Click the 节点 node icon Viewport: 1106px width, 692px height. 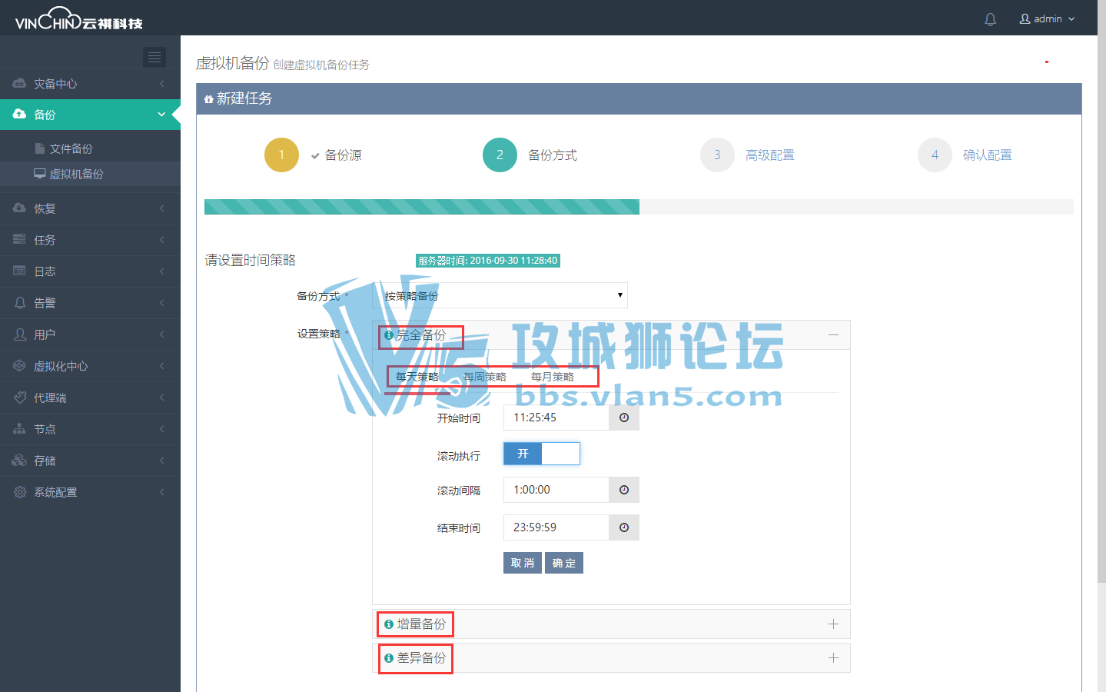click(19, 428)
